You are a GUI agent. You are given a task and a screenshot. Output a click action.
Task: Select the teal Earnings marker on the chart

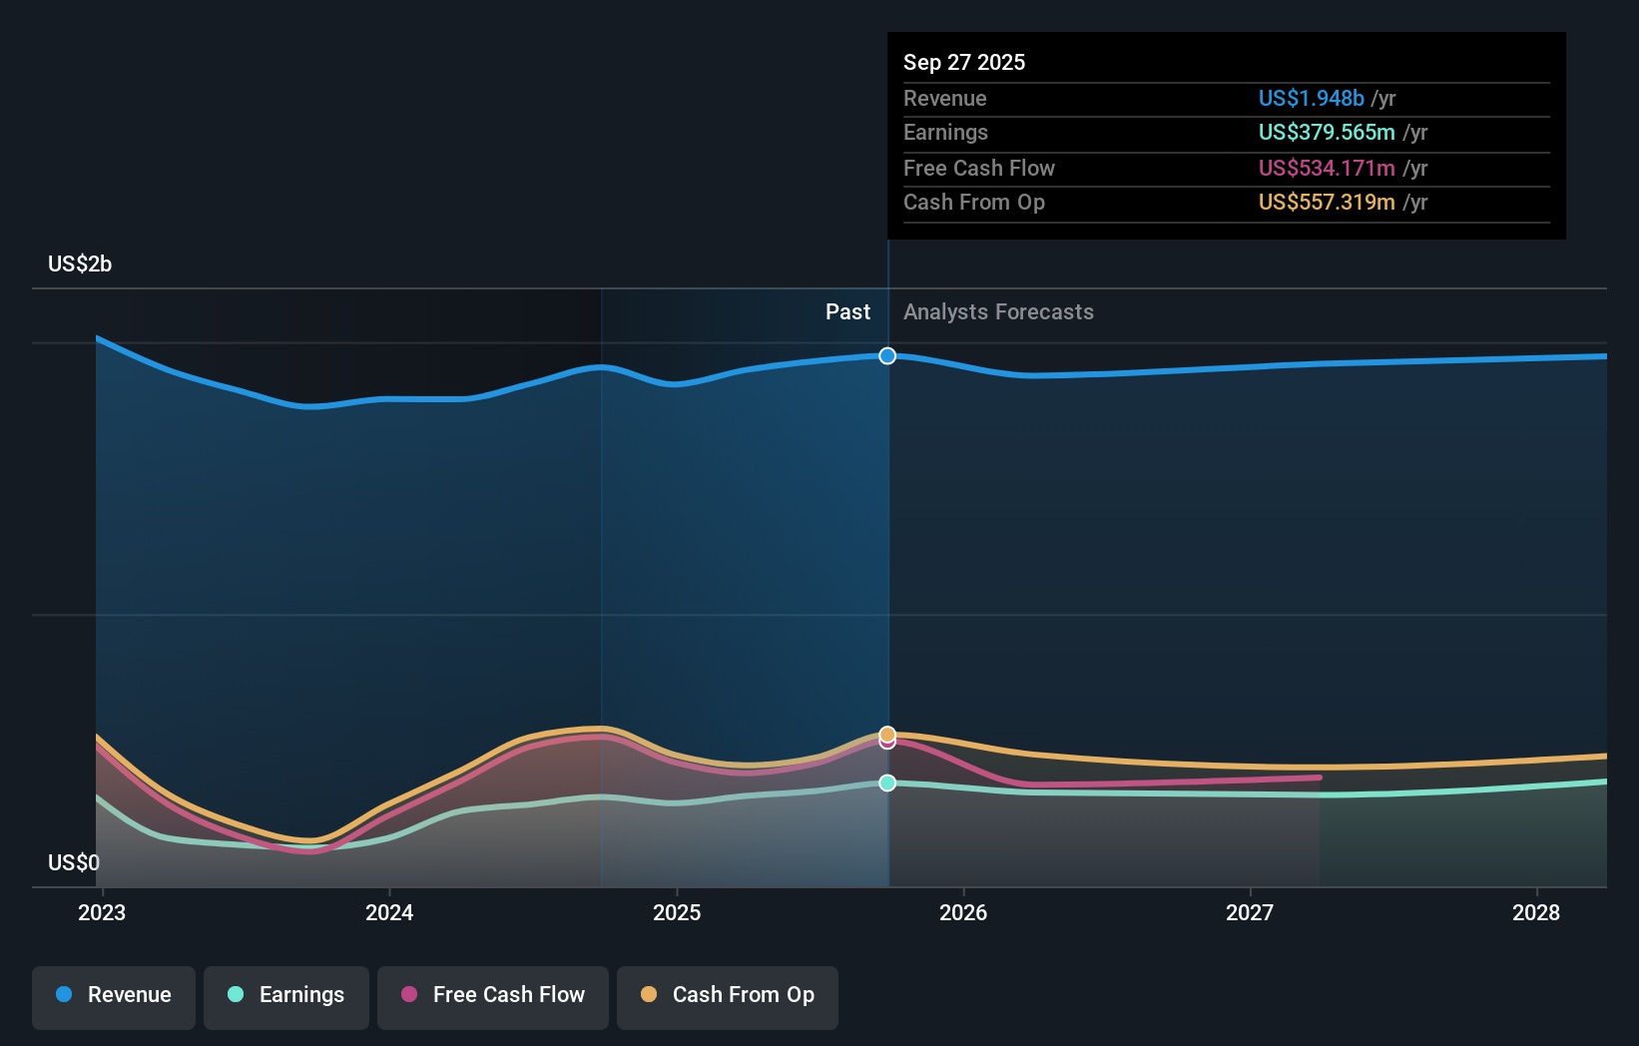click(x=886, y=784)
